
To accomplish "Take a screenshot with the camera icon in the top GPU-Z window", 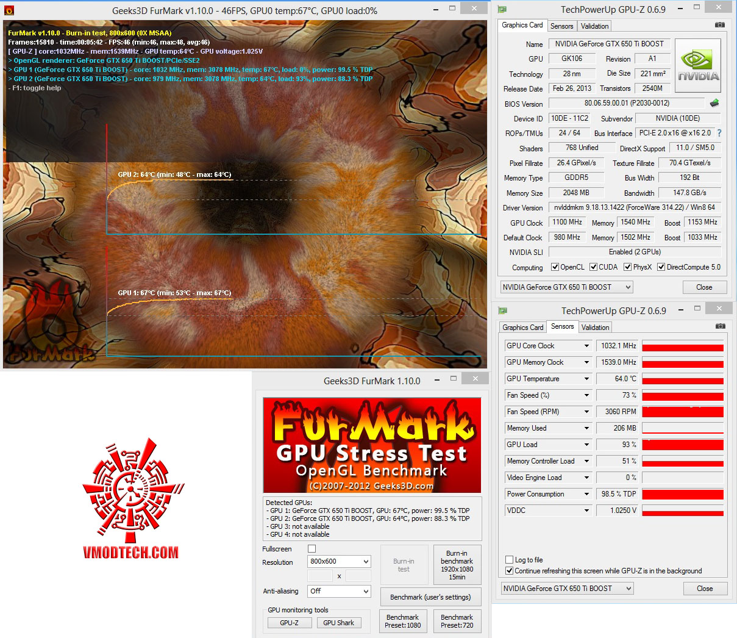I will coord(720,25).
